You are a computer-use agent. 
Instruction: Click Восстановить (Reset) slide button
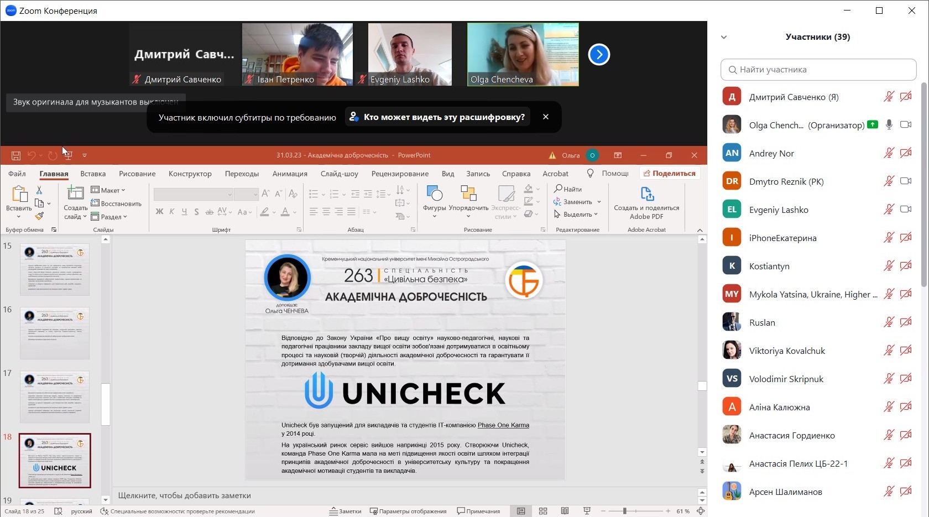(116, 203)
